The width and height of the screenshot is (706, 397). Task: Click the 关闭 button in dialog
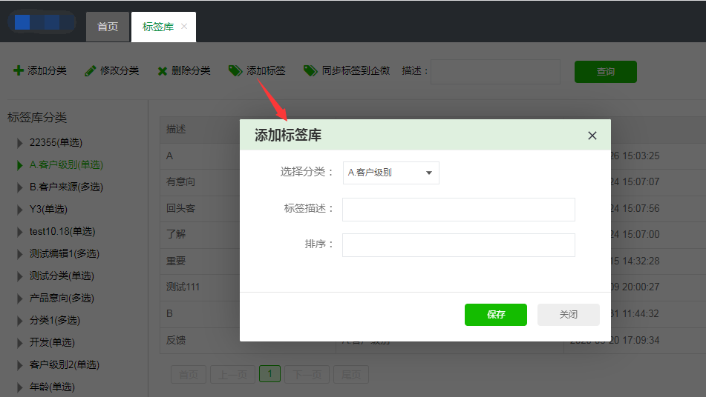point(568,315)
